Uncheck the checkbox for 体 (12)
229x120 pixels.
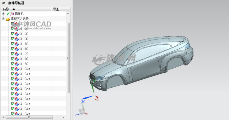13,79
